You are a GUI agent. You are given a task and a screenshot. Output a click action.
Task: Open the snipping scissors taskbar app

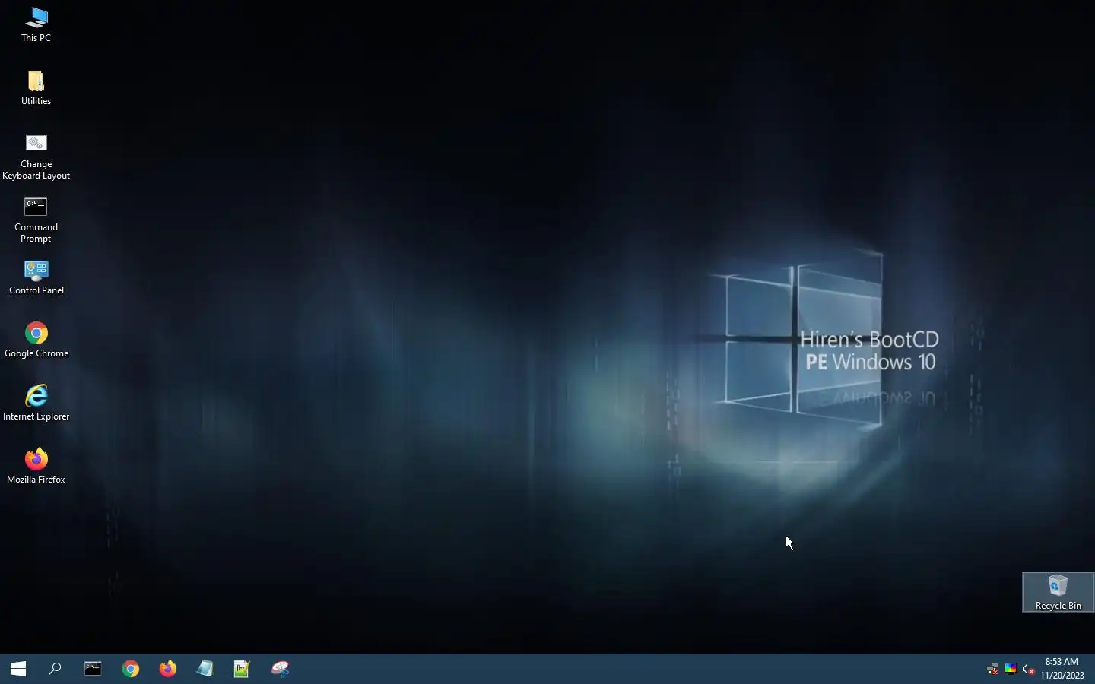coord(280,669)
